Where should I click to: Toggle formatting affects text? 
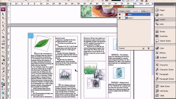click(4, 89)
